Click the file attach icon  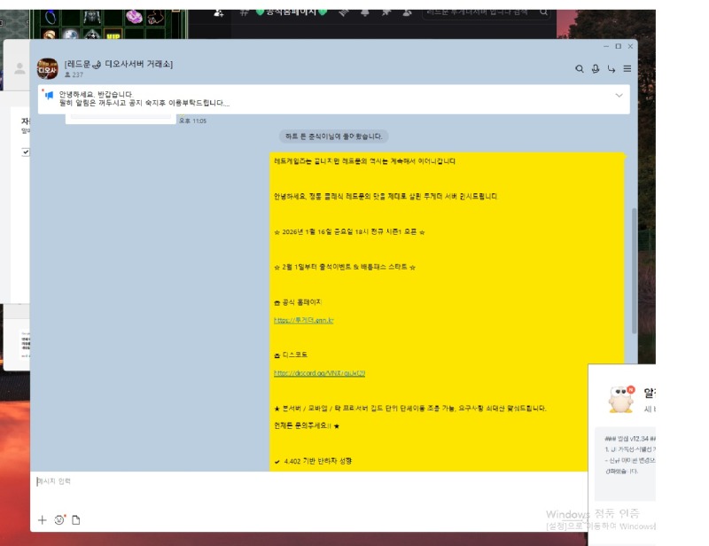click(x=76, y=520)
